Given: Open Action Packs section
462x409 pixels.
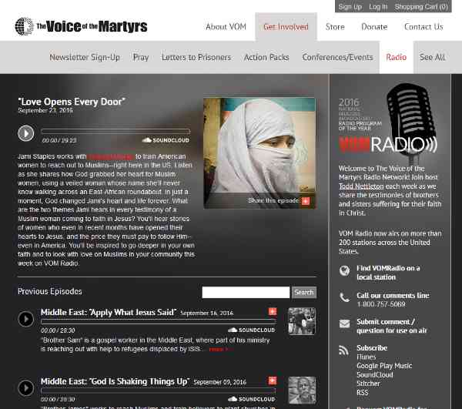Looking at the screenshot, I should [266, 57].
